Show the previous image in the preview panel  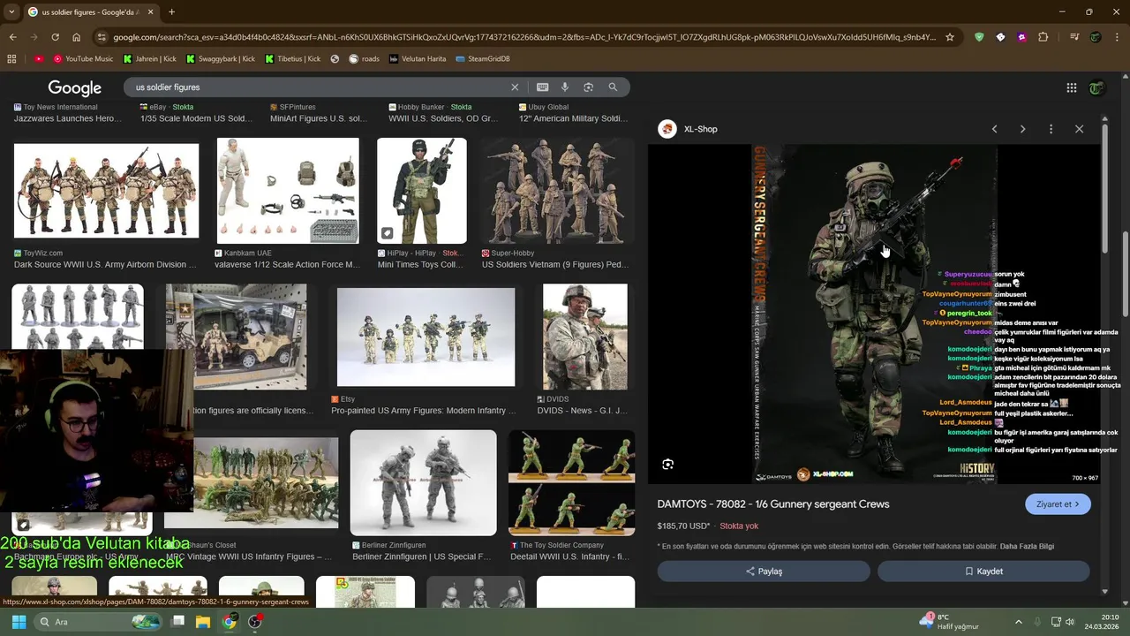pos(994,129)
